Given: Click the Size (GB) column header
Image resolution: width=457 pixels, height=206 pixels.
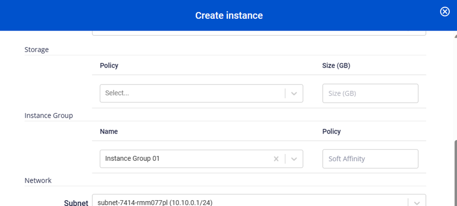Looking at the screenshot, I should [336, 66].
